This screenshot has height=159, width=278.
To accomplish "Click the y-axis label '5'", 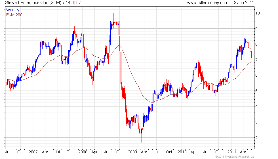I will (x=256, y=91).
